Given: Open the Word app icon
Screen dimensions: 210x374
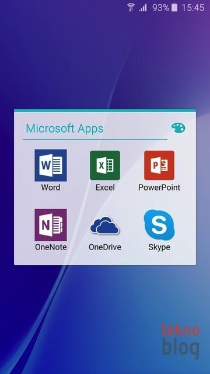Looking at the screenshot, I should [51, 165].
